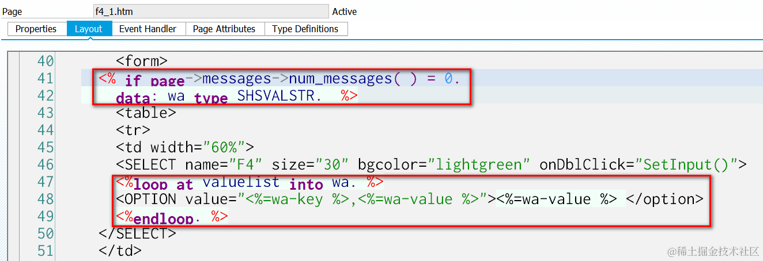Viewport: 763px width, 261px height.
Task: Click the 'Page' field label
Action: [x=12, y=11]
